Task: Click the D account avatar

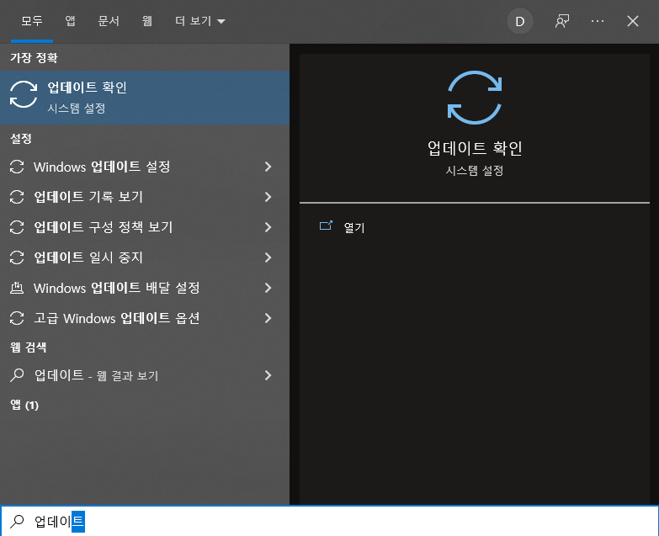Action: pos(520,21)
